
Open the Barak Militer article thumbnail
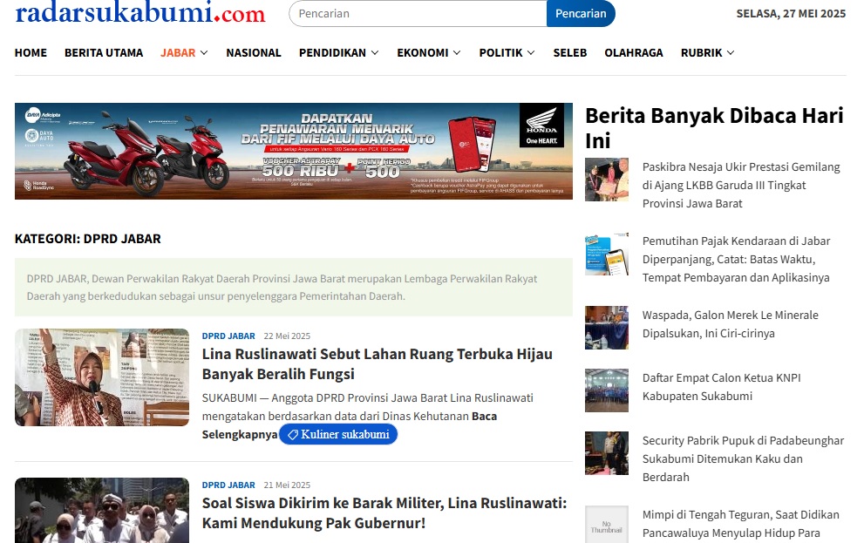(102, 510)
